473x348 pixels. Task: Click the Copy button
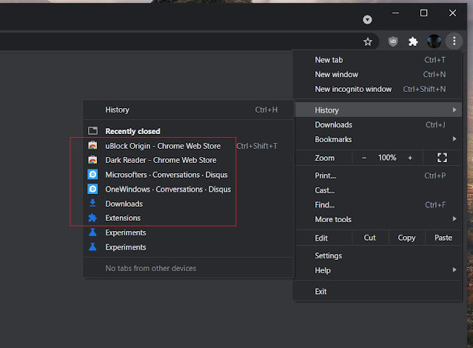tap(406, 238)
